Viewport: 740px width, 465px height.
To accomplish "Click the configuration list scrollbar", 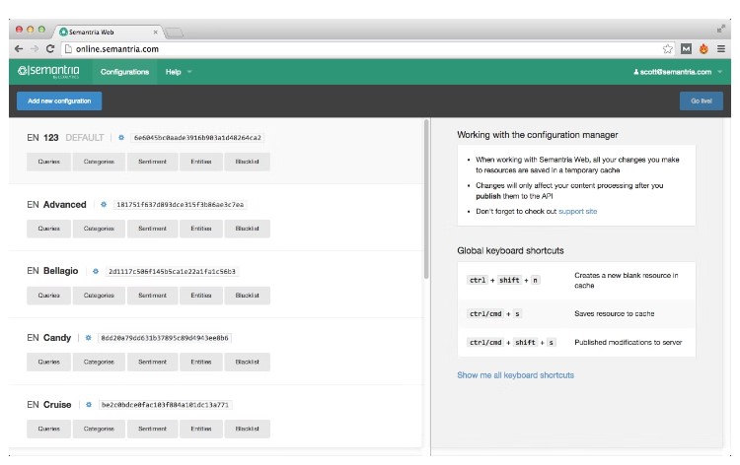I will (x=426, y=199).
